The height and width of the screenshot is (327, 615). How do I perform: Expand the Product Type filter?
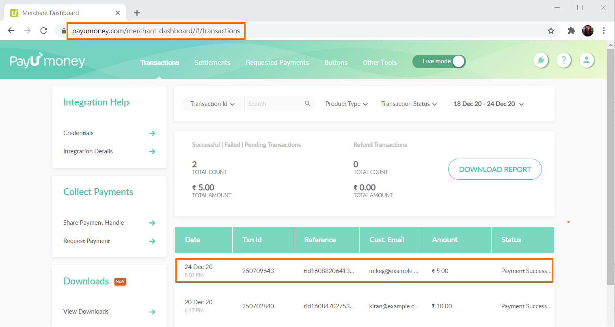tap(347, 104)
